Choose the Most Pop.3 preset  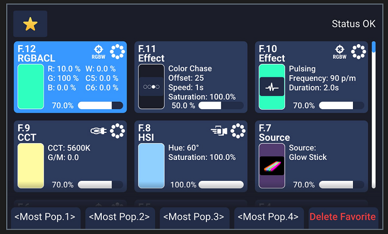[x=195, y=218]
